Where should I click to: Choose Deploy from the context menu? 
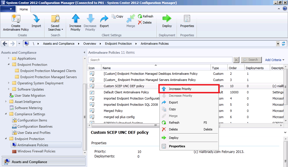point(189,138)
